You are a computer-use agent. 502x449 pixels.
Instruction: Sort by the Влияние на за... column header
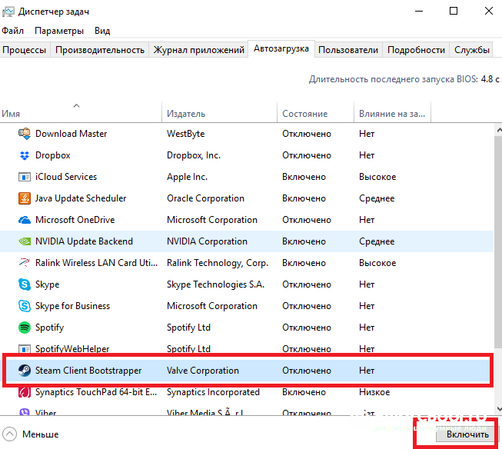tap(393, 112)
